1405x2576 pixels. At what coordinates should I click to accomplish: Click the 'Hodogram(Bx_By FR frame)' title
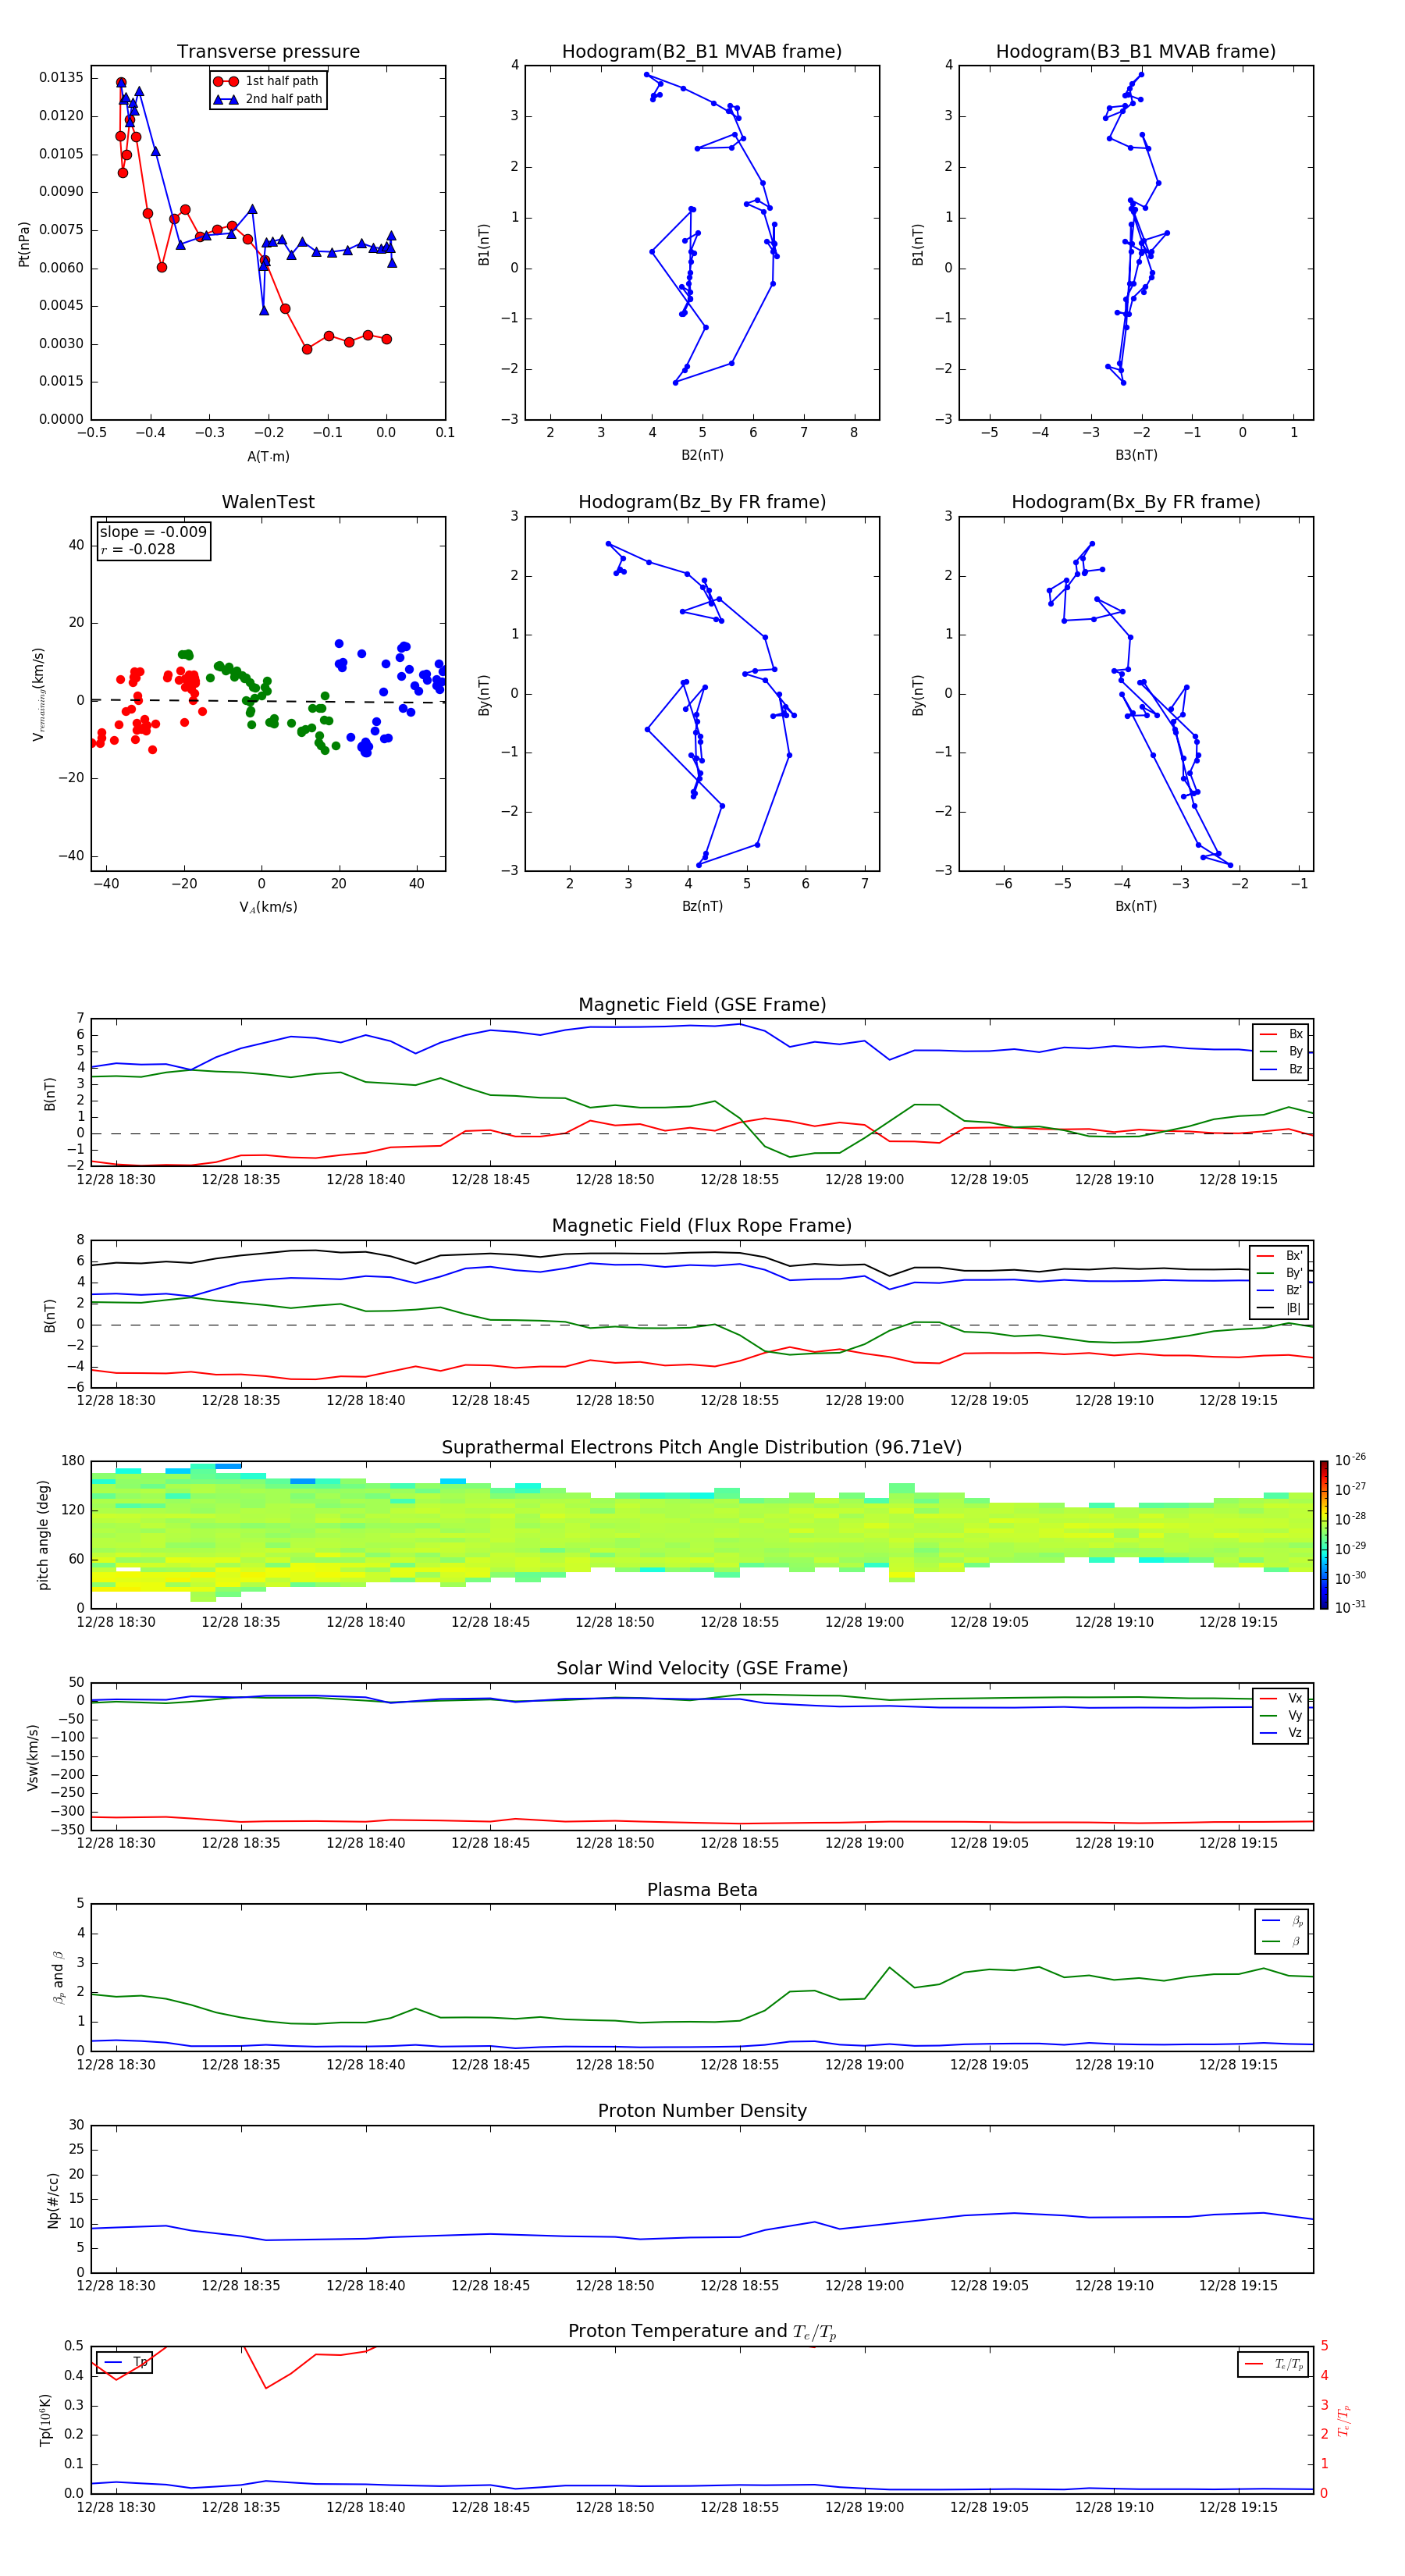pyautogui.click(x=1136, y=502)
